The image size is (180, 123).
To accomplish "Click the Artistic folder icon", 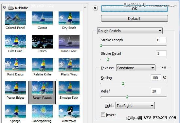I will (x=11, y=8).
